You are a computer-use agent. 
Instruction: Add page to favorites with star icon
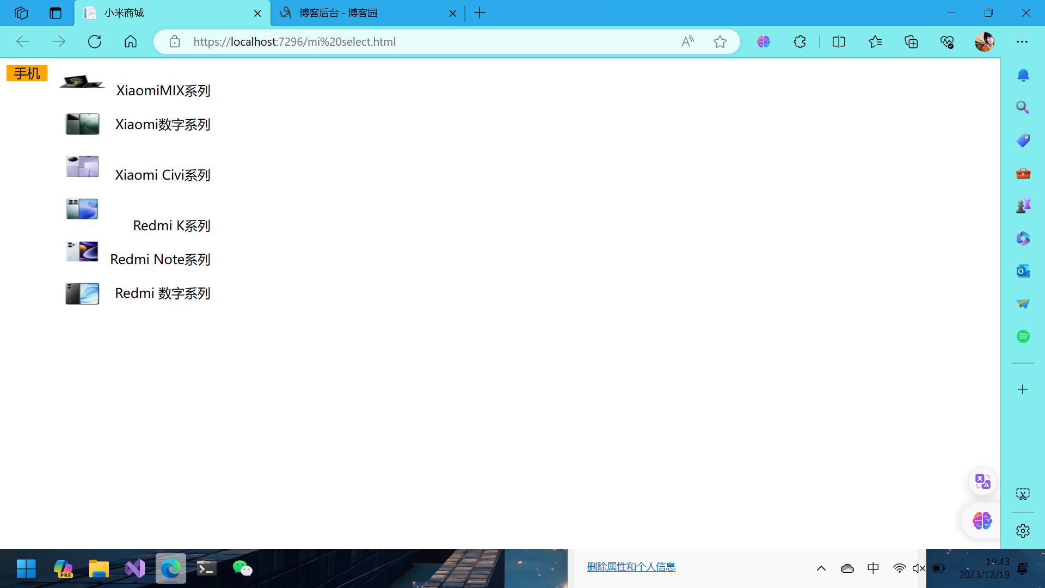(x=720, y=41)
